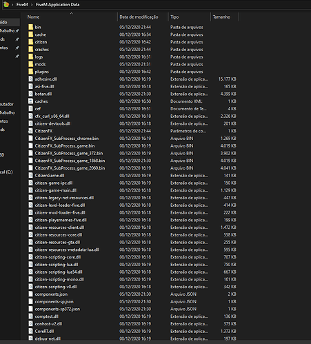Screen dimensions: 311x344
Task: Select the cef text document icon
Action: click(x=31, y=109)
